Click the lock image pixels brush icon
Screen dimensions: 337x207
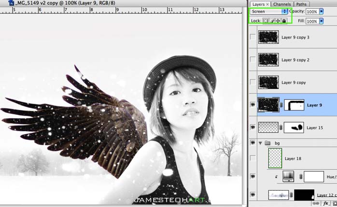tap(272, 21)
